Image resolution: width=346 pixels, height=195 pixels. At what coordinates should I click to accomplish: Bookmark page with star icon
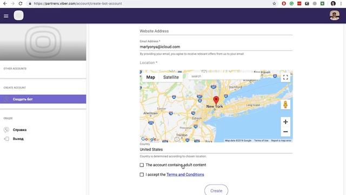coord(274,4)
